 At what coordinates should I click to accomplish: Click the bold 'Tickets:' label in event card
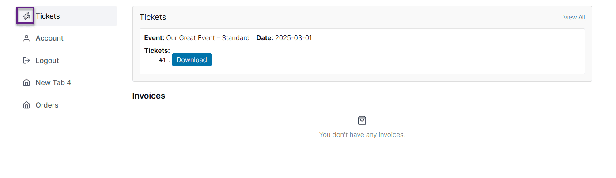tap(157, 51)
